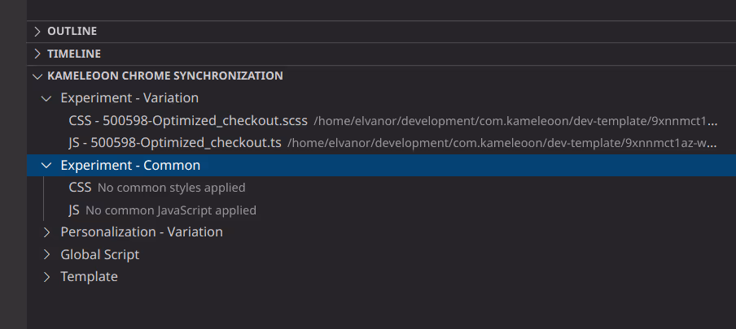Image resolution: width=736 pixels, height=329 pixels.
Task: Expand the Template chevron
Action: 46,277
